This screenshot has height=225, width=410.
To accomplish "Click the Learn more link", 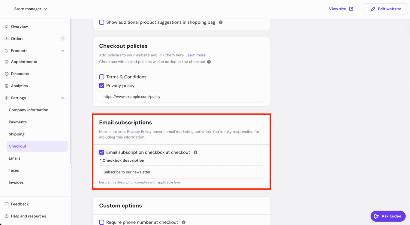I will (x=195, y=55).
